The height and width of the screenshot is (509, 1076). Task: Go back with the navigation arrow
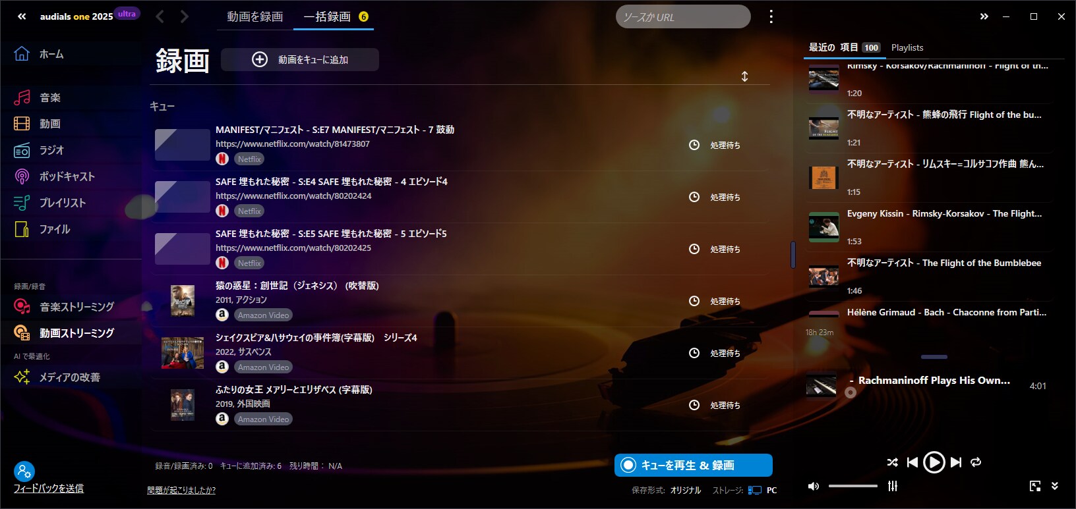coord(160,16)
